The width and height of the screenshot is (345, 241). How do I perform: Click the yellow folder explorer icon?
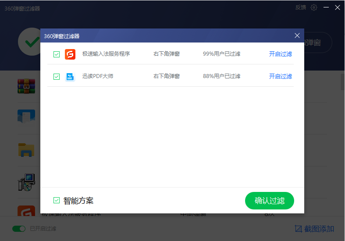(x=26, y=150)
